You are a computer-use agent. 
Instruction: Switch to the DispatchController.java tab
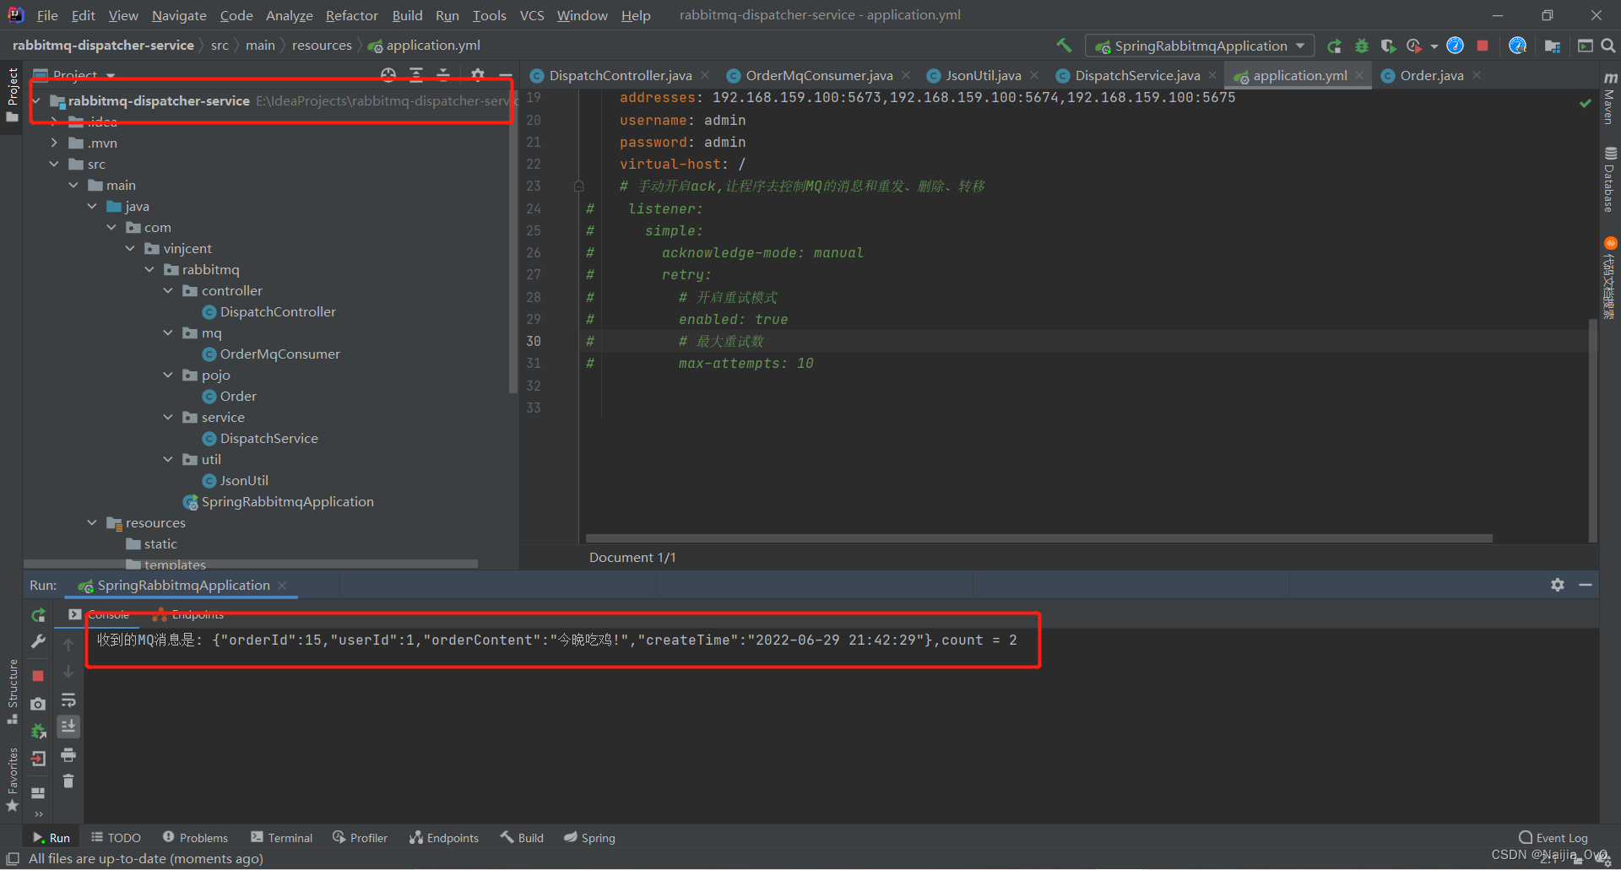(620, 75)
